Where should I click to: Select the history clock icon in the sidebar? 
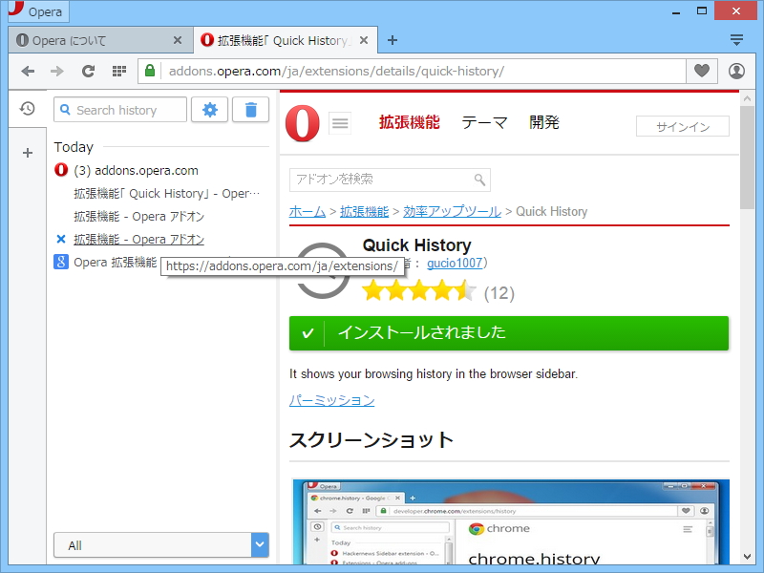click(x=27, y=110)
